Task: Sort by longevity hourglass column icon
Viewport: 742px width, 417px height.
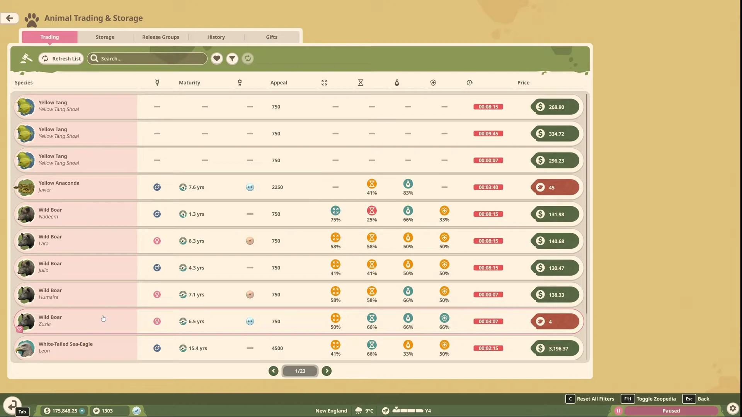Action: 361,83
